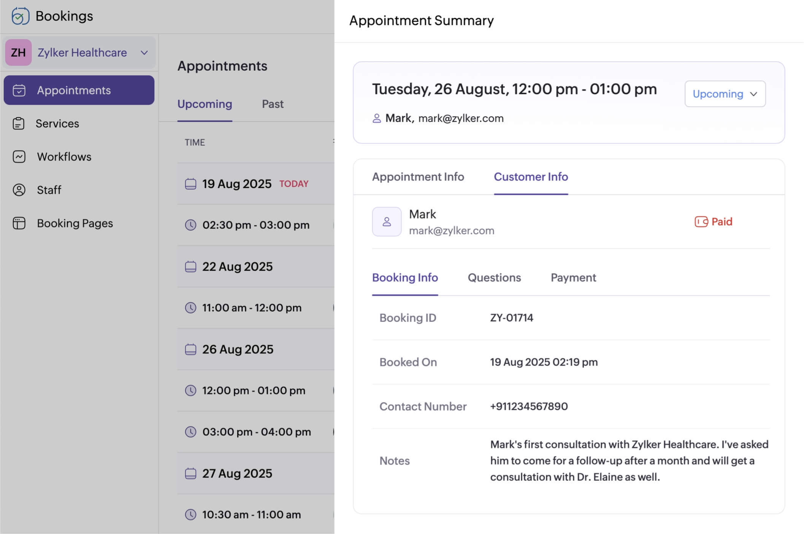The width and height of the screenshot is (804, 534).
Task: Open the Payment tab
Action: (573, 278)
